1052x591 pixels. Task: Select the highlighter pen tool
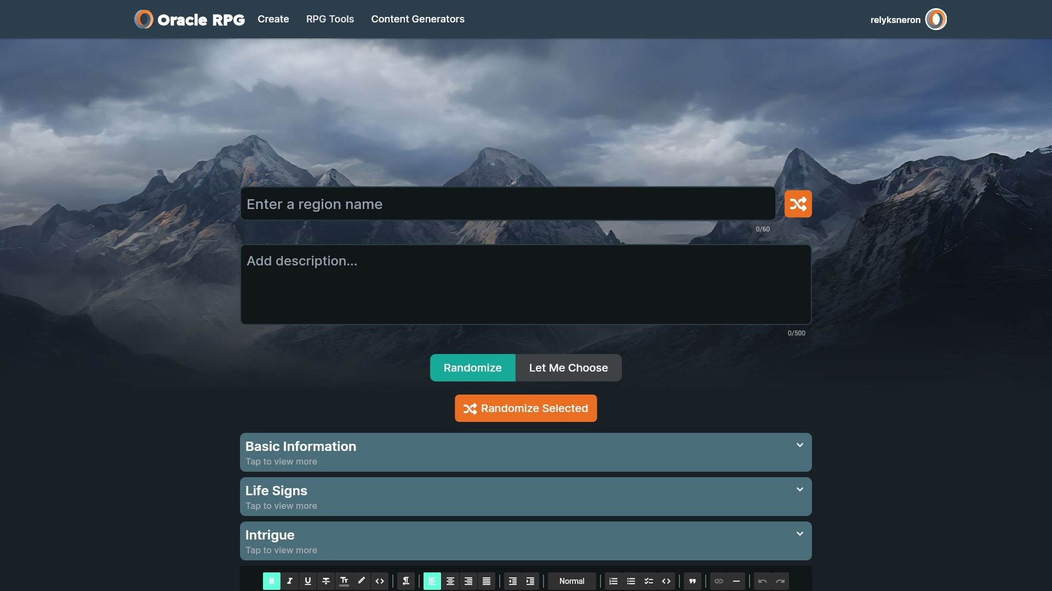[362, 581]
